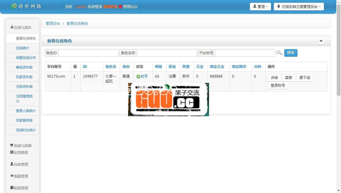The height and width of the screenshot is (193, 341).
Task: Open the 切换到其它服管理后台 dropdown
Action: coord(299,7)
